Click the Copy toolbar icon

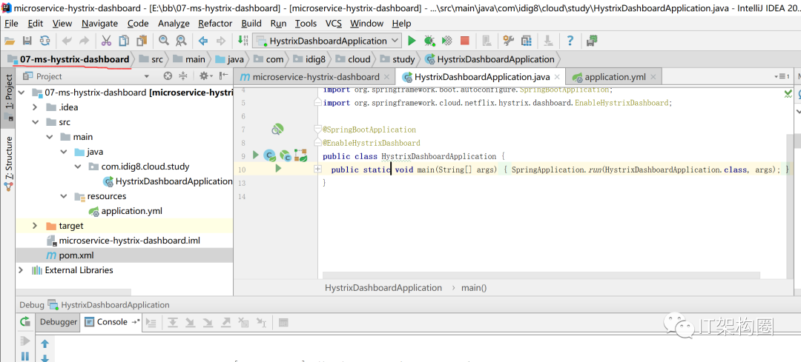coord(124,41)
